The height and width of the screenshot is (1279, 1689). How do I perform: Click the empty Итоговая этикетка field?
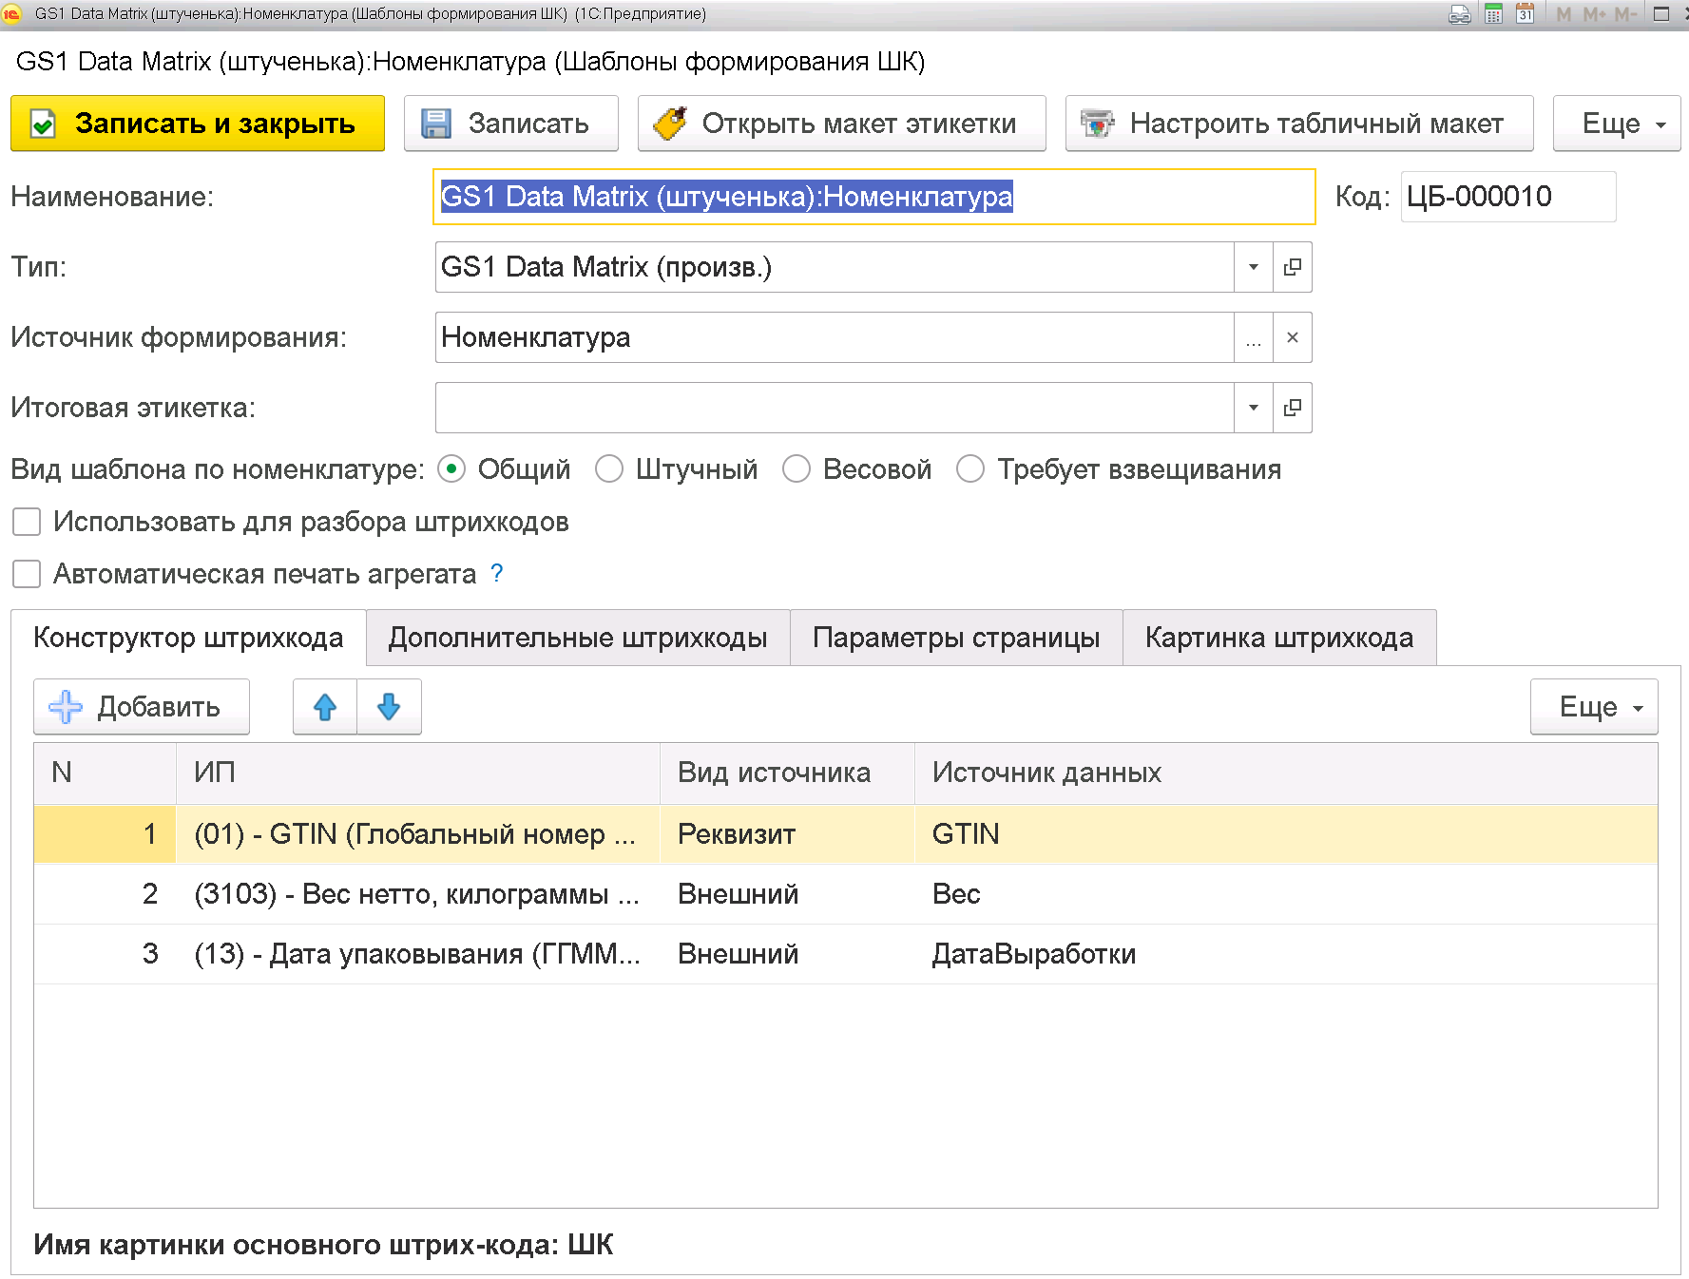tap(835, 408)
